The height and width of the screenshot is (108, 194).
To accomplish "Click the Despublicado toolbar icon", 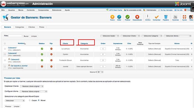I will 137,17.
